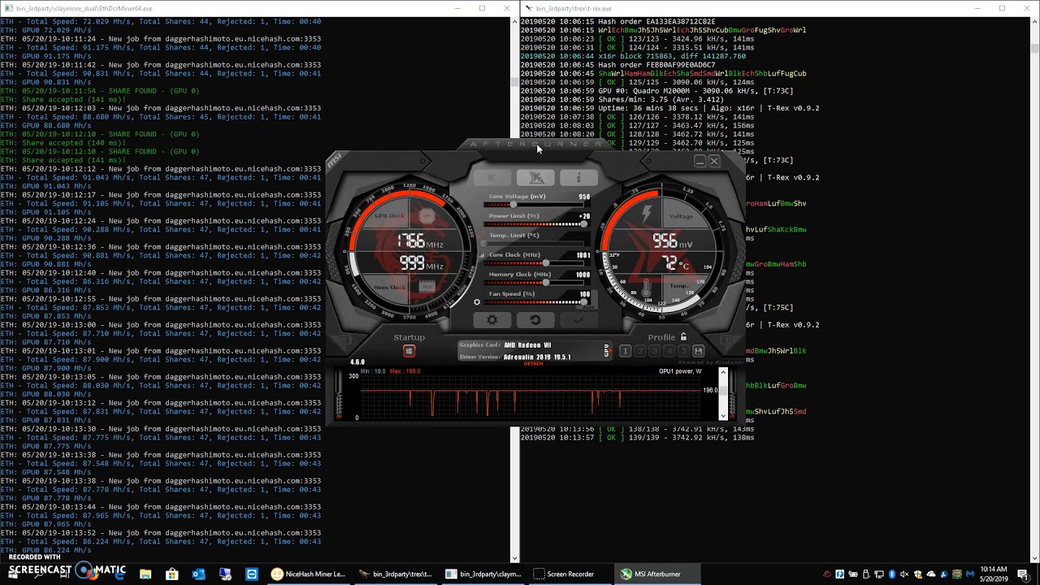1040x585 pixels.
Task: Select profile slot 1
Action: tap(625, 351)
